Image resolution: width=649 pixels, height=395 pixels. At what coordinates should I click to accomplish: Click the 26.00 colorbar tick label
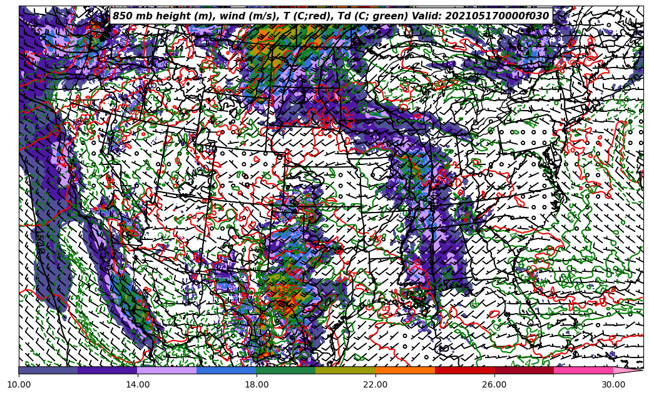point(494,384)
